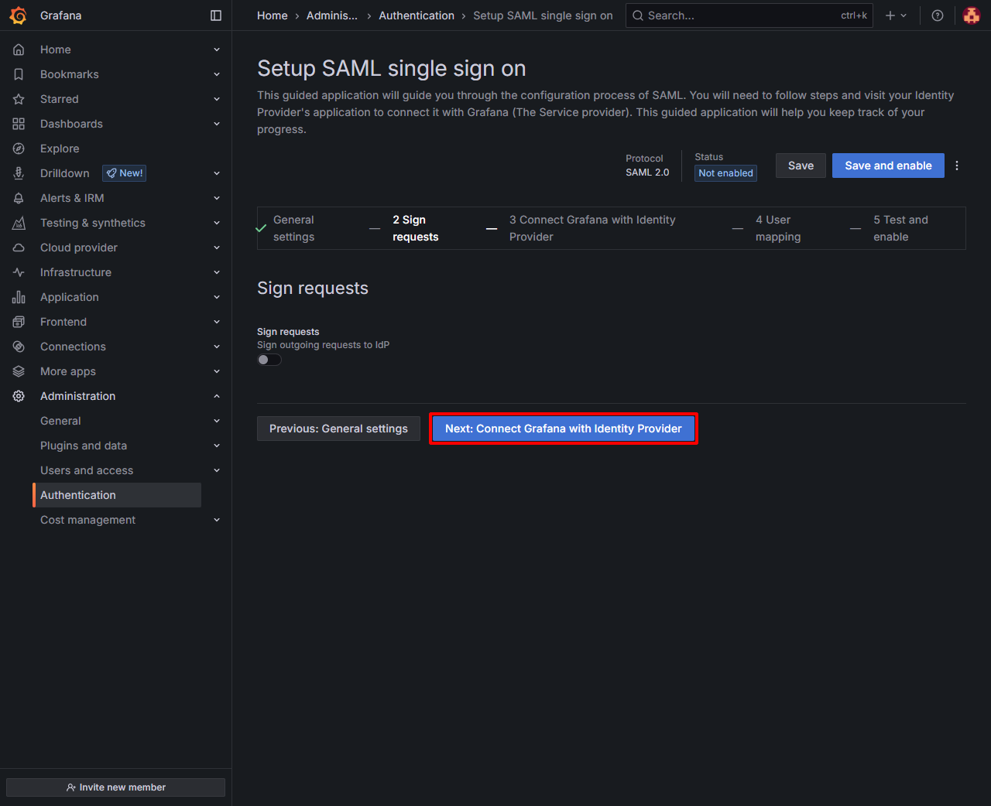The height and width of the screenshot is (806, 991).
Task: Open the three-dot more actions menu
Action: pos(957,166)
